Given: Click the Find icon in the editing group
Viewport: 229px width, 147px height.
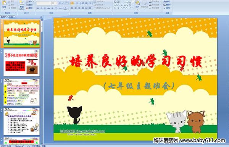Looking at the screenshot, I should (167, 2).
